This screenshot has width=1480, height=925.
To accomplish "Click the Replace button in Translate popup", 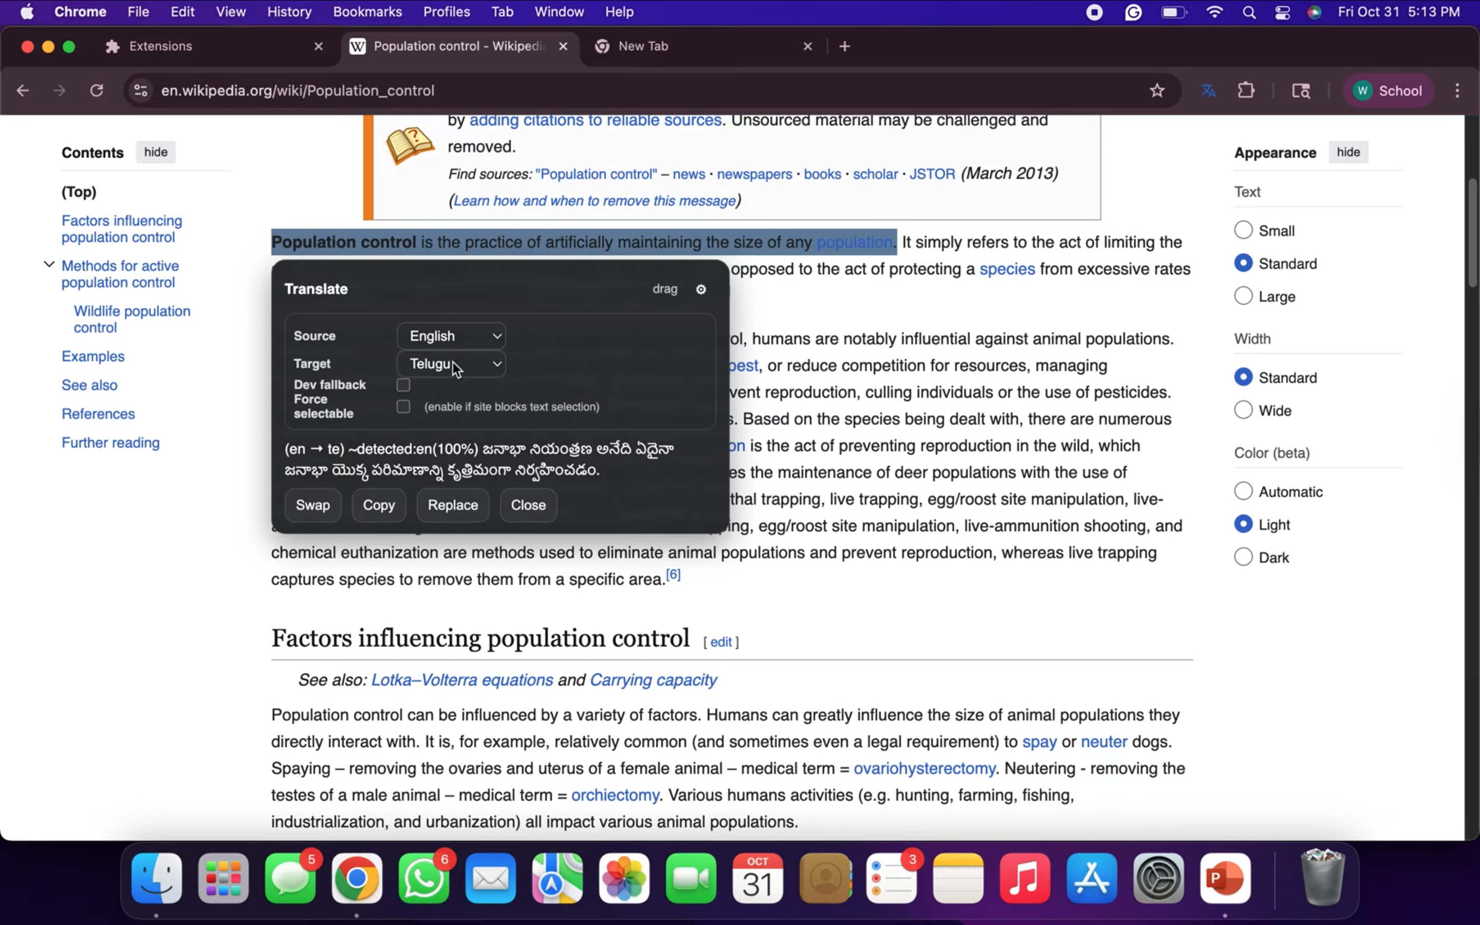I will point(453,505).
